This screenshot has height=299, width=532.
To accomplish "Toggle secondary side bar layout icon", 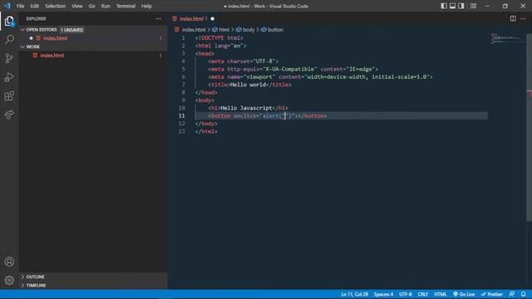I will pos(461,6).
